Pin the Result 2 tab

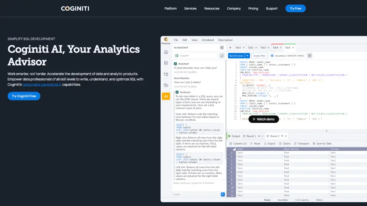(282, 136)
